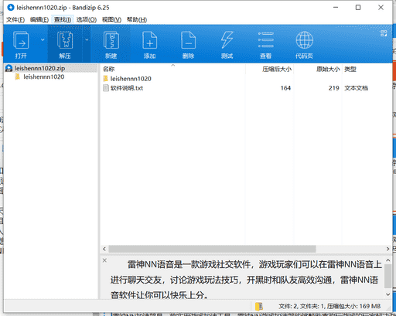Click comment panel scroll up arrow
Screen dimensions: 396x316
(x=388, y=260)
